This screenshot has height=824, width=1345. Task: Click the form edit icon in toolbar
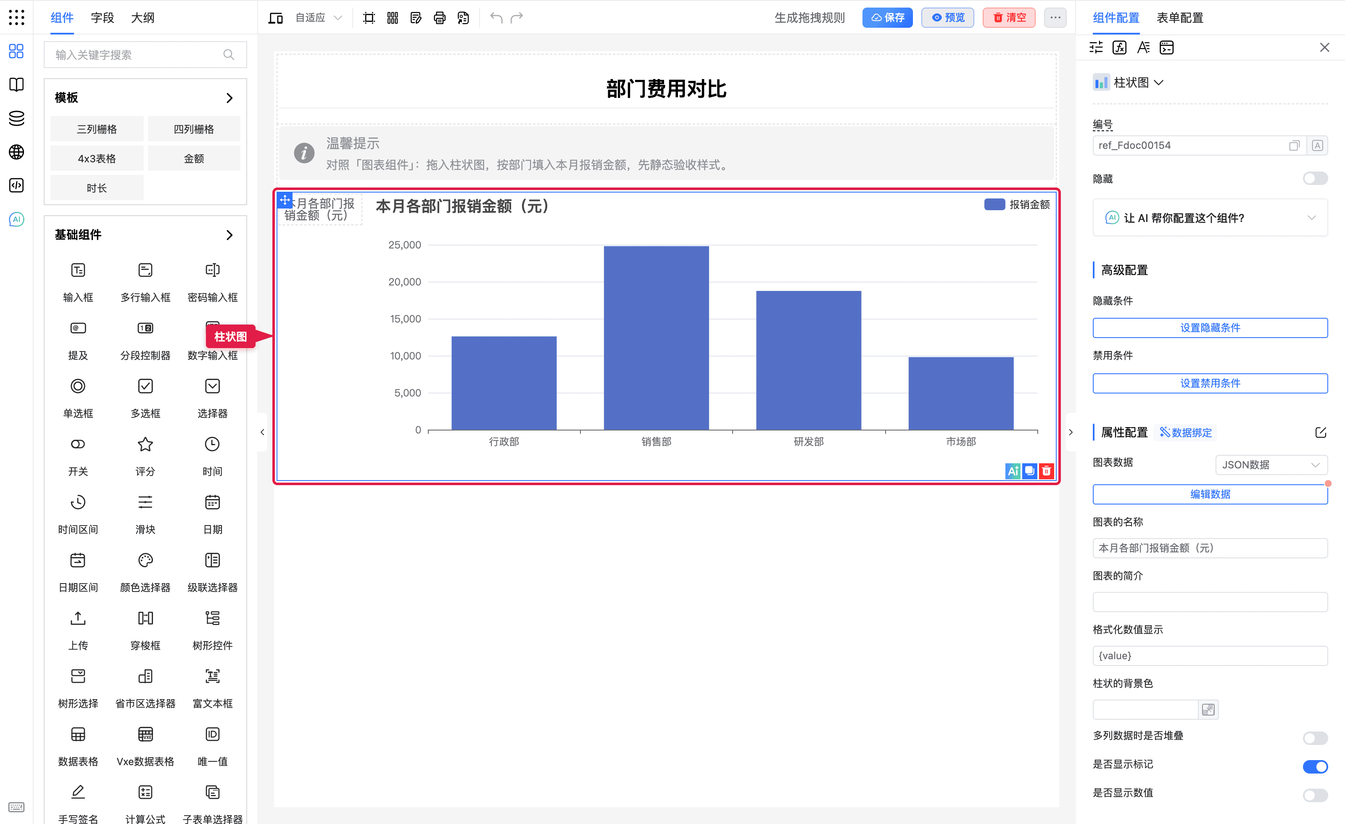pos(416,18)
